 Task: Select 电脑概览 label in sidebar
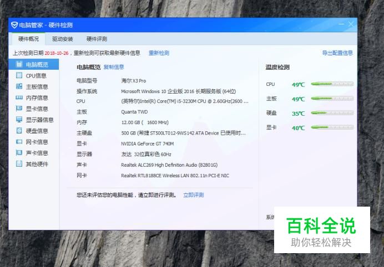point(37,65)
